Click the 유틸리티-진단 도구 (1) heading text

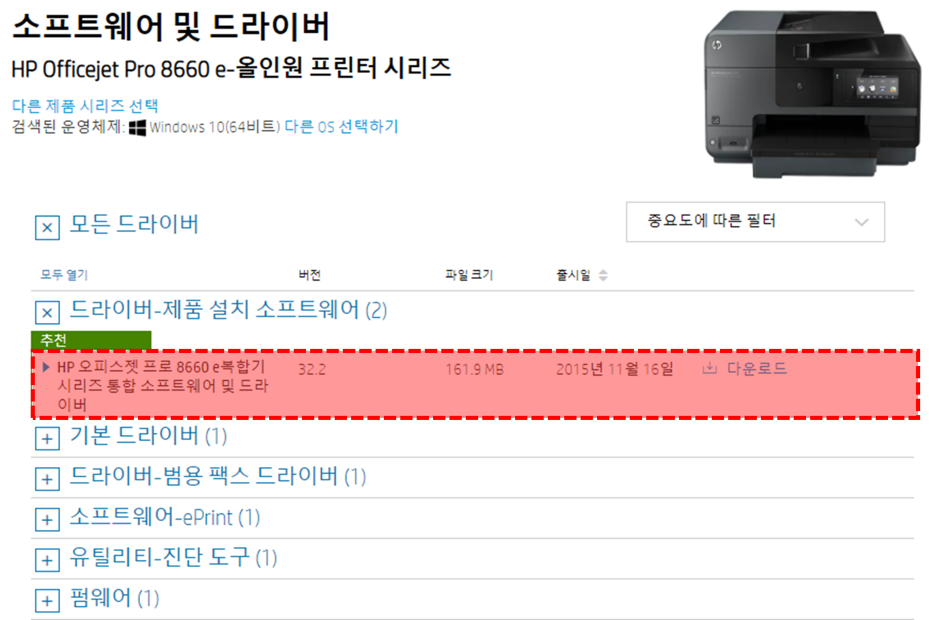pyautogui.click(x=174, y=557)
